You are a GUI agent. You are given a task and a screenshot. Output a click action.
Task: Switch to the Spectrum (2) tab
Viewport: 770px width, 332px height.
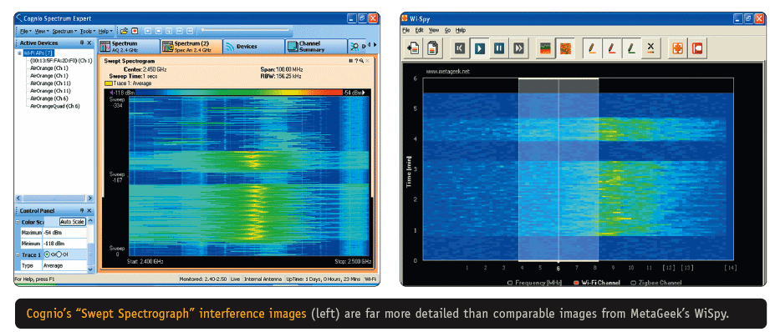coord(191,47)
